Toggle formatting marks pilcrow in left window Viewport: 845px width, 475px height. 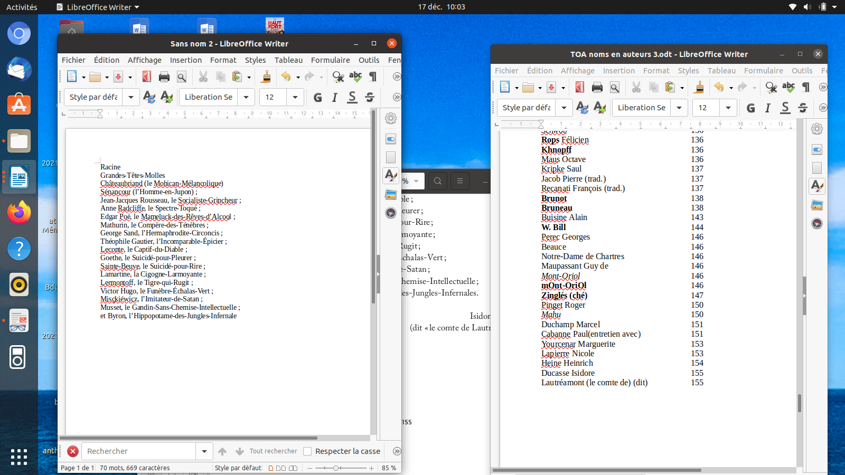[x=373, y=77]
